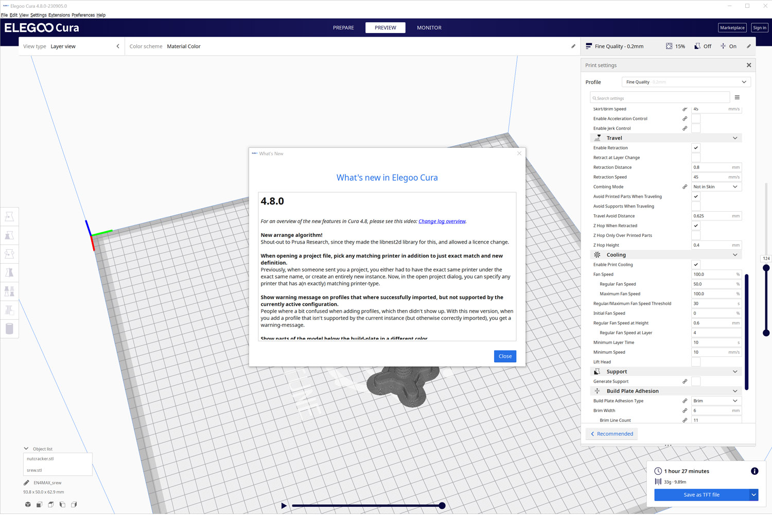
Task: Open the View type Layer view selector
Action: [72, 46]
